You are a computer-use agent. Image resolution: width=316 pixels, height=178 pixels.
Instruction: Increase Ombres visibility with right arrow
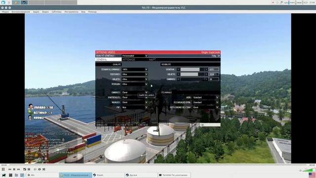tap(206, 79)
